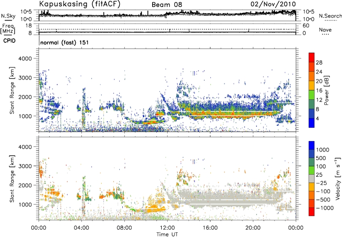Image resolution: width=342 pixels, height=237 pixels.
Task: Click the '500' tick on Velocity colorbar
Action: 321,158
